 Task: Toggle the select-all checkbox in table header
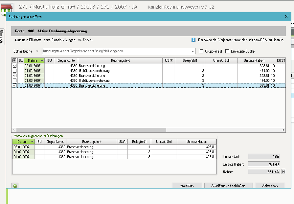pos(14,60)
